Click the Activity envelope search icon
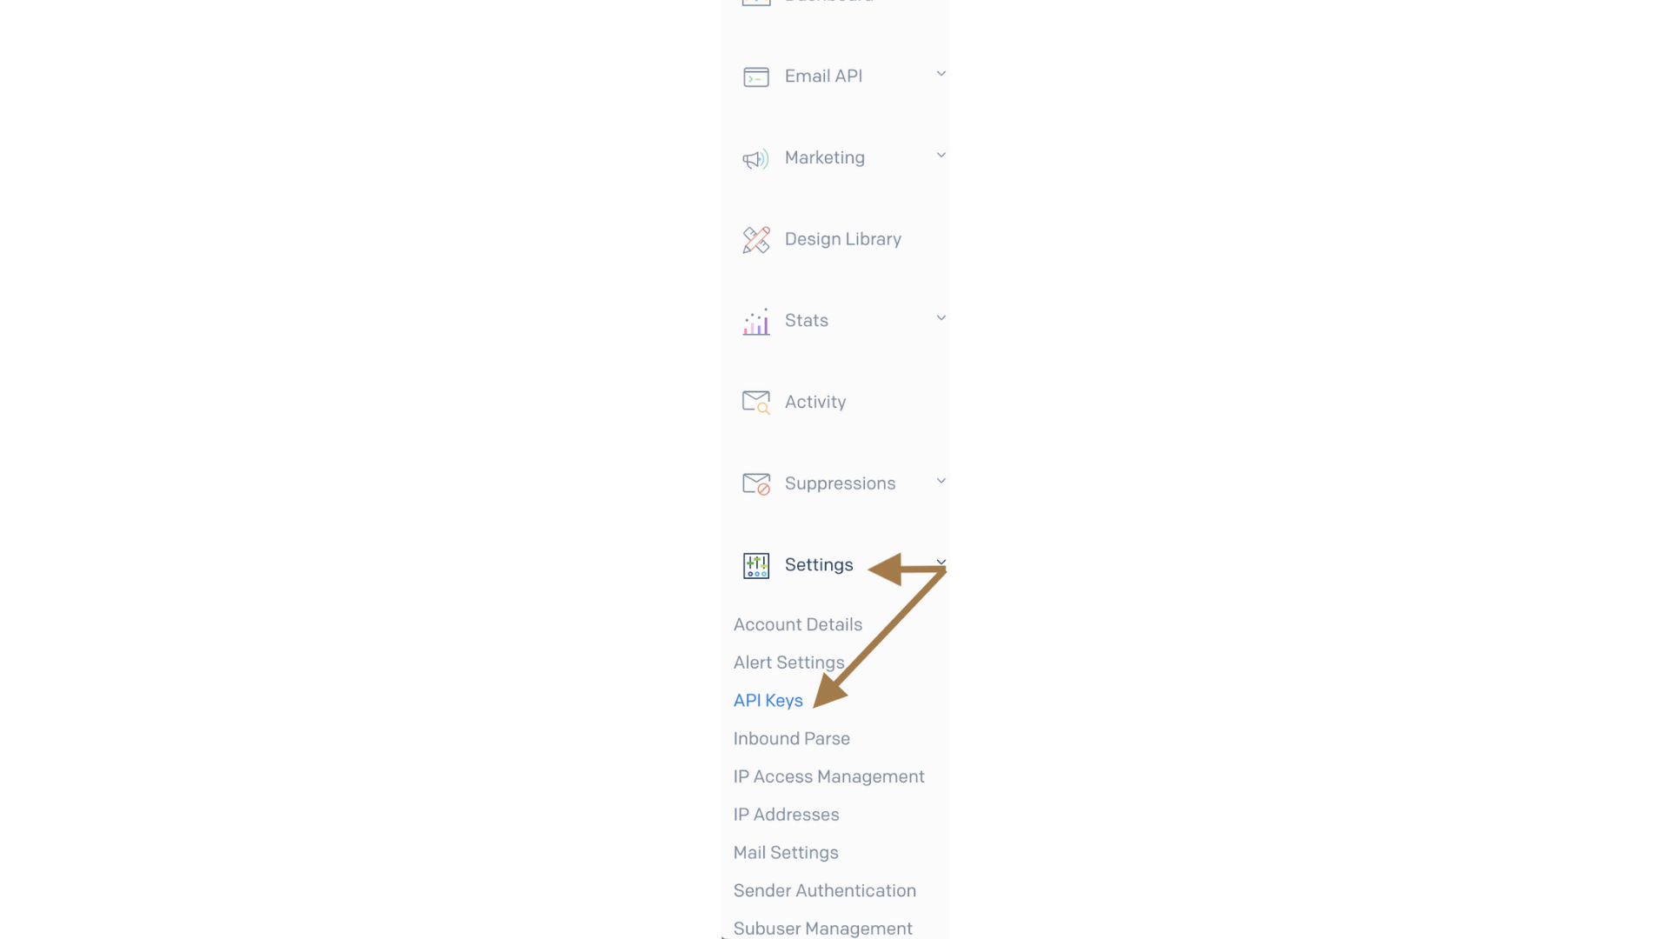The image size is (1669, 939). (x=755, y=402)
